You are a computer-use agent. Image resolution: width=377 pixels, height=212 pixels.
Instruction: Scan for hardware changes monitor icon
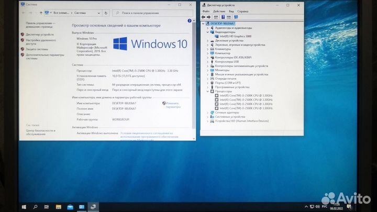tap(236, 17)
